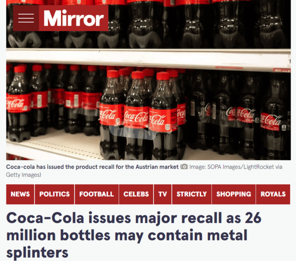Click the Mirror logo
Screen dimensions: 296x261
point(74,18)
